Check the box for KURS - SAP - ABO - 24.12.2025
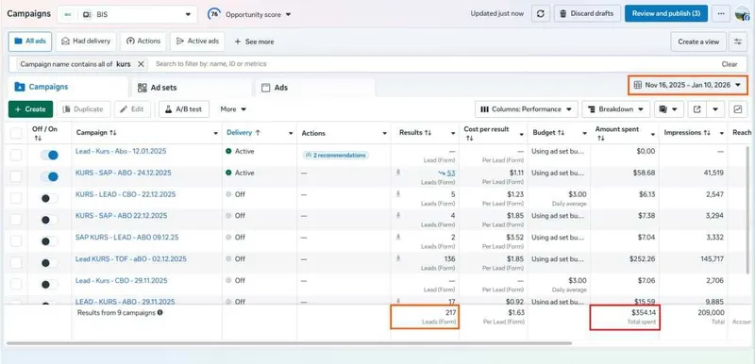 tap(16, 176)
